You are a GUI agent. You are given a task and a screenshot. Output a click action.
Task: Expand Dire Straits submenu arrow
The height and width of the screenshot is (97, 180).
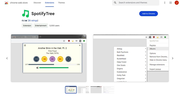[x=146, y=65]
